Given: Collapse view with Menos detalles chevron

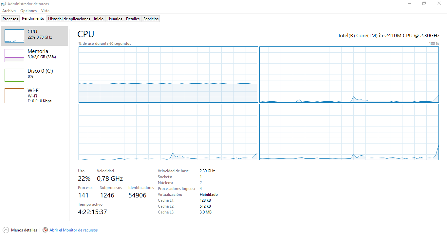Looking at the screenshot, I should (6, 230).
